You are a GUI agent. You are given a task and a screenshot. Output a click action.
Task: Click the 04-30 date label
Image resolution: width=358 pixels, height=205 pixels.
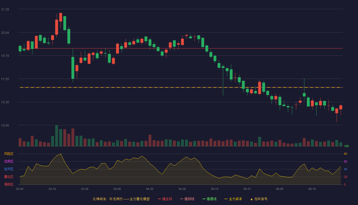(182, 189)
